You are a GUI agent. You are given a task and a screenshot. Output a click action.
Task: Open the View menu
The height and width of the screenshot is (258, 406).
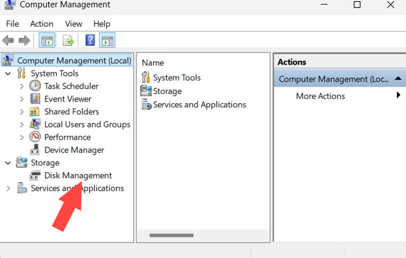(x=73, y=24)
